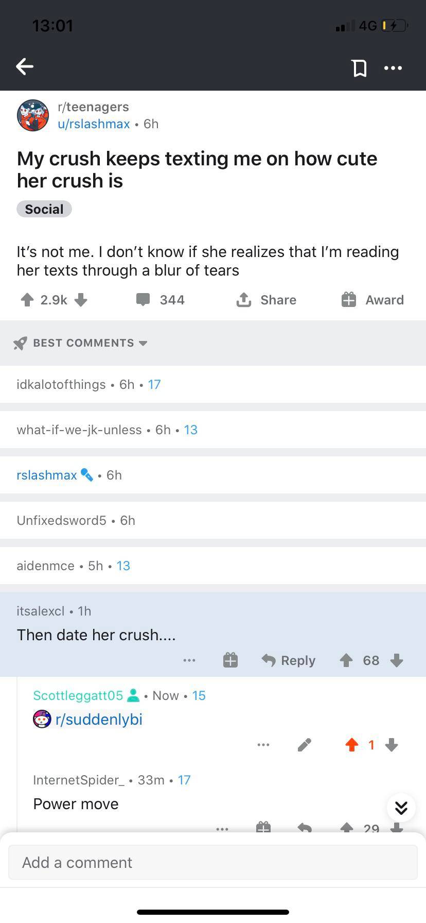The width and height of the screenshot is (426, 923).
Task: Open the post overflow menu
Action: [x=393, y=67]
